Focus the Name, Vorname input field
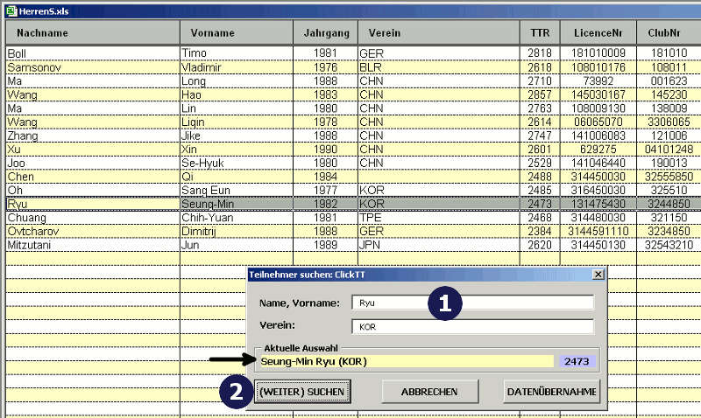This screenshot has width=701, height=418. point(472,303)
